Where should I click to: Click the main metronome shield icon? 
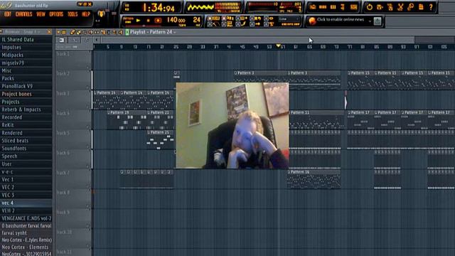point(101,14)
